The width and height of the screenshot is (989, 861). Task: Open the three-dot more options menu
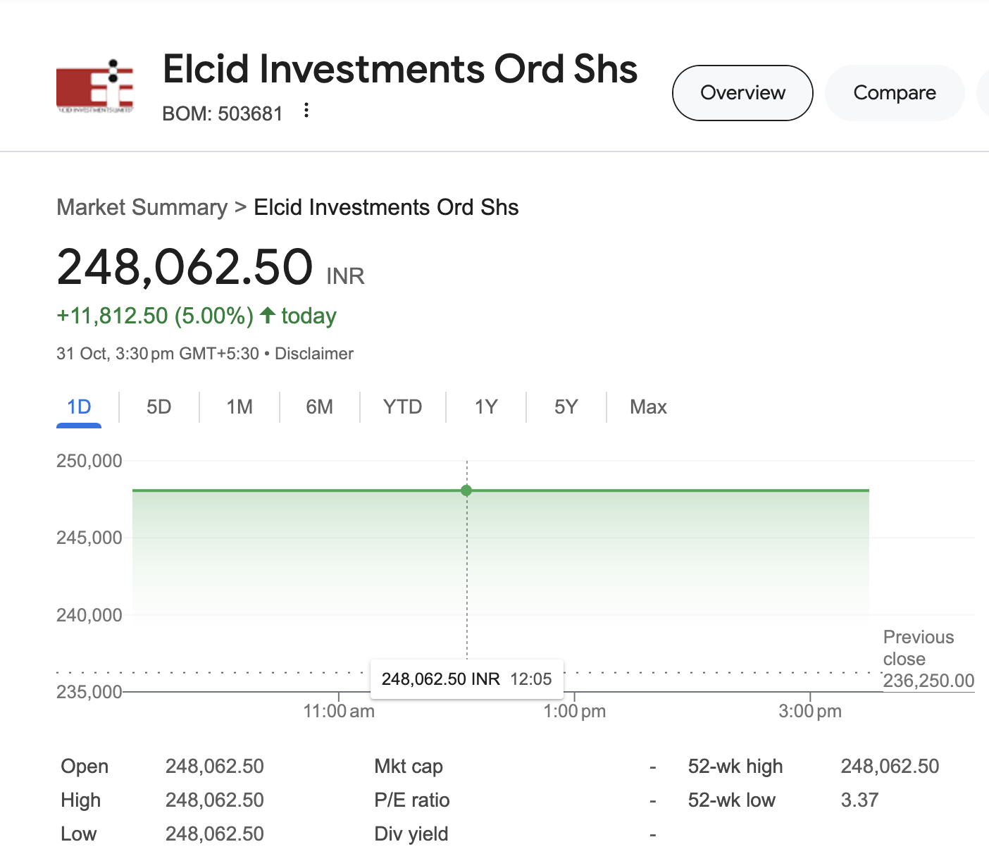(306, 111)
